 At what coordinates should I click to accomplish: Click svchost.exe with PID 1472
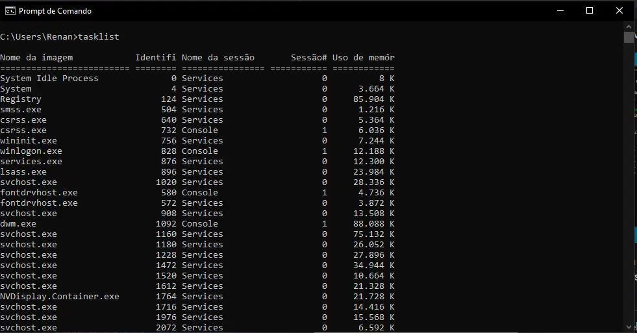[29, 265]
